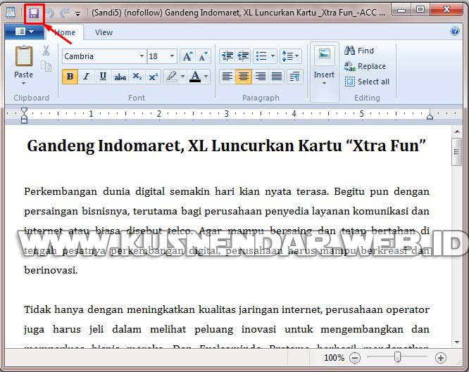Click the word 'berinovasi.' in the document
This screenshot has height=372, width=469.
pyautogui.click(x=51, y=270)
